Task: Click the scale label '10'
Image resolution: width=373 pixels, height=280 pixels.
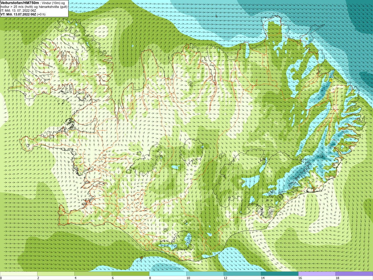Action: point(188,278)
